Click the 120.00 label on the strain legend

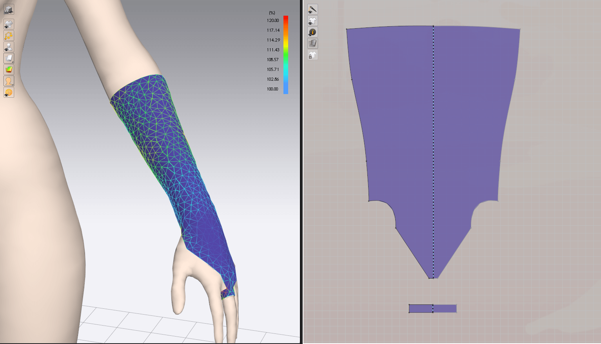point(273,20)
